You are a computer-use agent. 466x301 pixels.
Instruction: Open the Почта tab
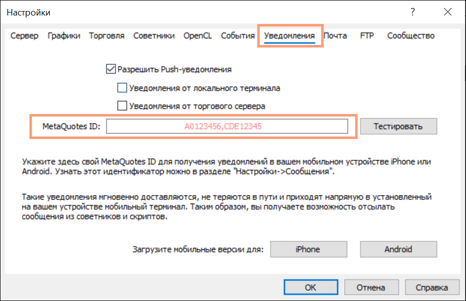click(x=335, y=35)
